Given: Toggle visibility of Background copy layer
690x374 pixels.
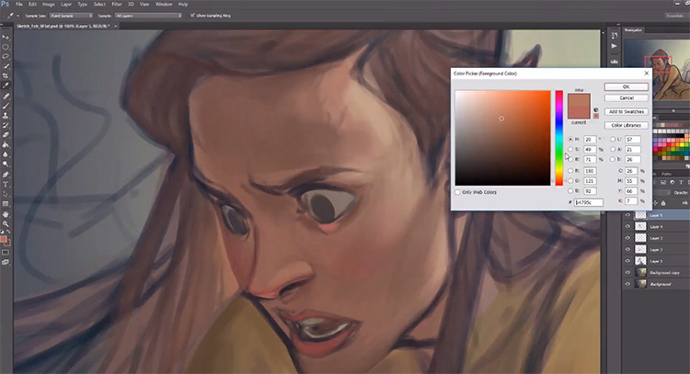Looking at the screenshot, I should 627,273.
